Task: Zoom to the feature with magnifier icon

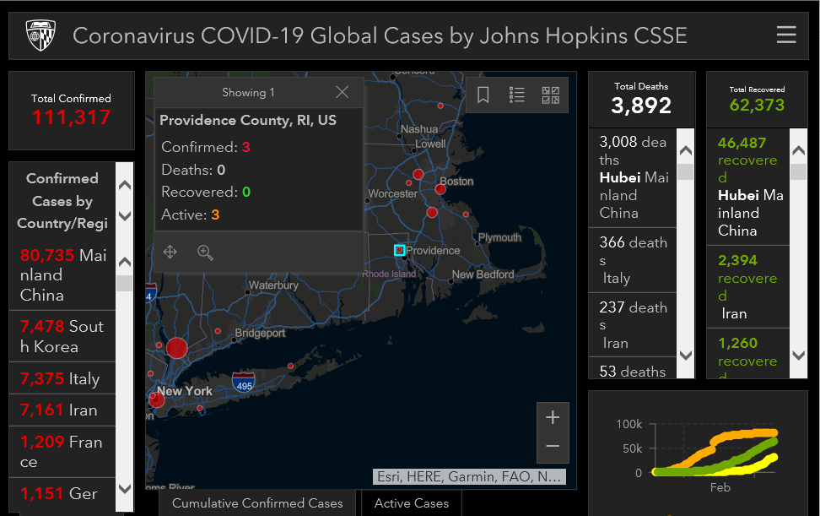Action: click(x=205, y=253)
